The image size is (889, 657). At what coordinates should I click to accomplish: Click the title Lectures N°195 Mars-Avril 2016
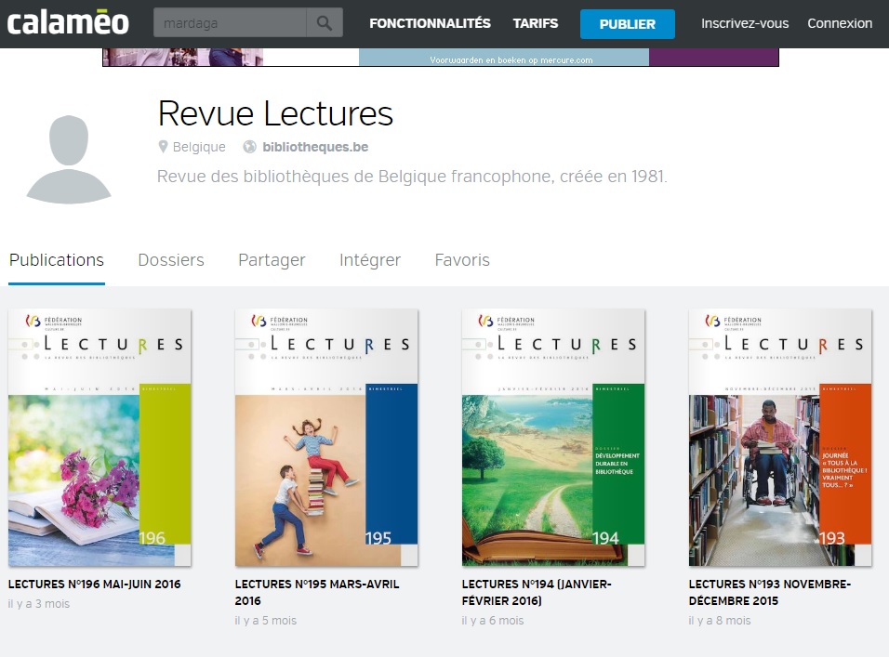(317, 593)
